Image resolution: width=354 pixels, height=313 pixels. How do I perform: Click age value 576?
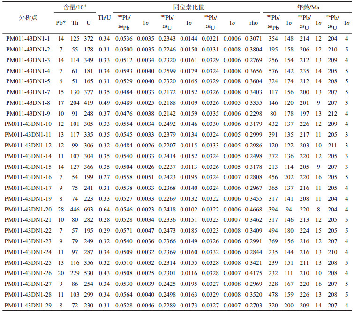pyautogui.click(x=273, y=71)
